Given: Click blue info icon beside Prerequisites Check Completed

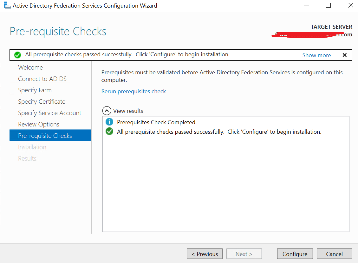Looking at the screenshot, I should point(109,122).
